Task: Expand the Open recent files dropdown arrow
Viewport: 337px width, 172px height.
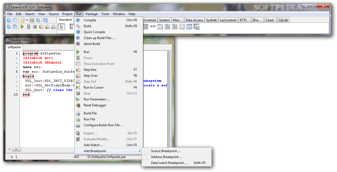Action: [x=27, y=20]
